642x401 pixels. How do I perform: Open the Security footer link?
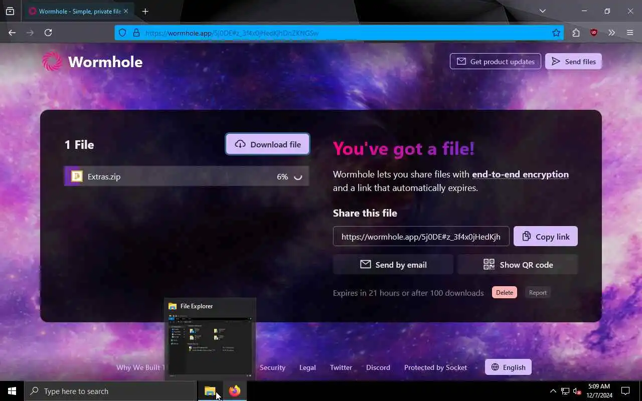click(272, 367)
